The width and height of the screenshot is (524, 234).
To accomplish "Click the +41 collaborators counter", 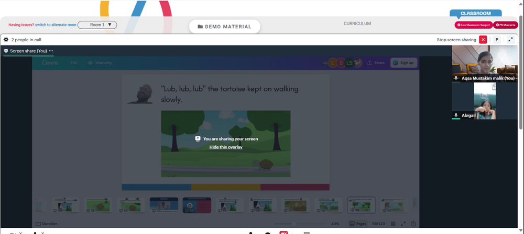I will (324, 63).
